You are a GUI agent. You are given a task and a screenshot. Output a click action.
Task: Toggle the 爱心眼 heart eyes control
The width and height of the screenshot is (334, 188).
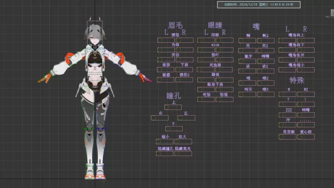(x=299, y=137)
